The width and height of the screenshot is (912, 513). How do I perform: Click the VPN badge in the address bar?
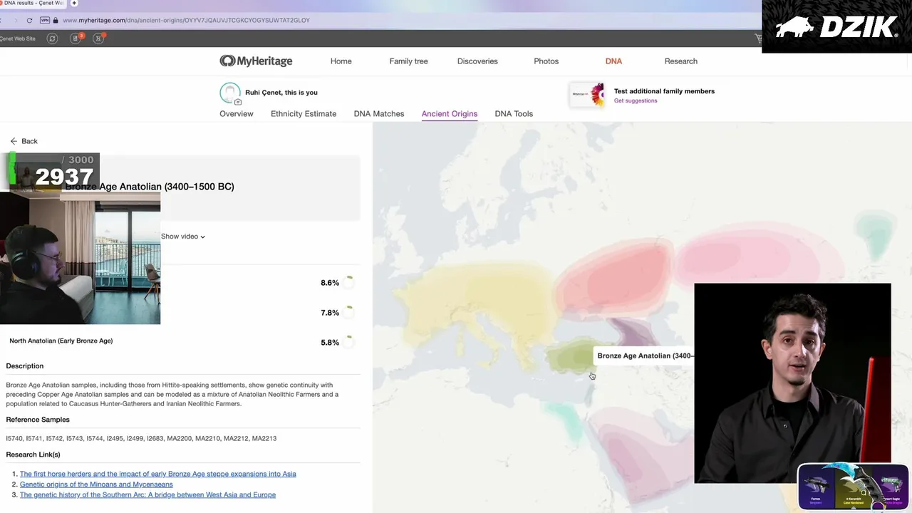(x=45, y=21)
